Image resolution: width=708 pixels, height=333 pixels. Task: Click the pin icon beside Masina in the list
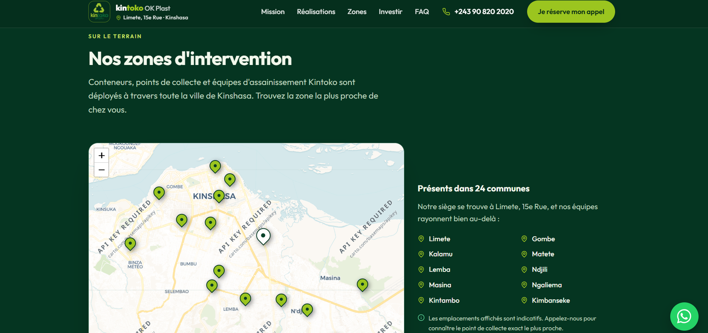[421, 285]
